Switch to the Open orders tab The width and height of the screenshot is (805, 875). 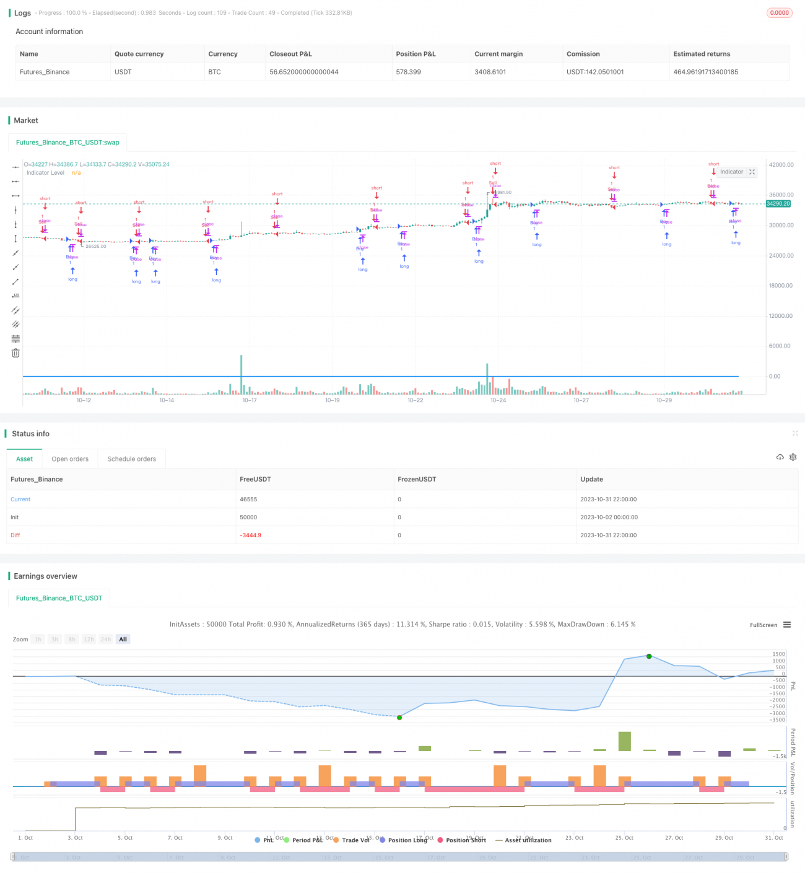click(x=70, y=459)
